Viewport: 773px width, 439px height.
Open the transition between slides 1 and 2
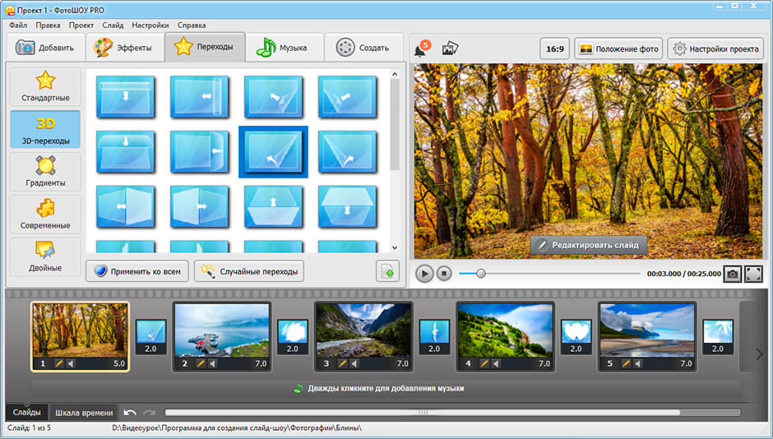(x=150, y=338)
